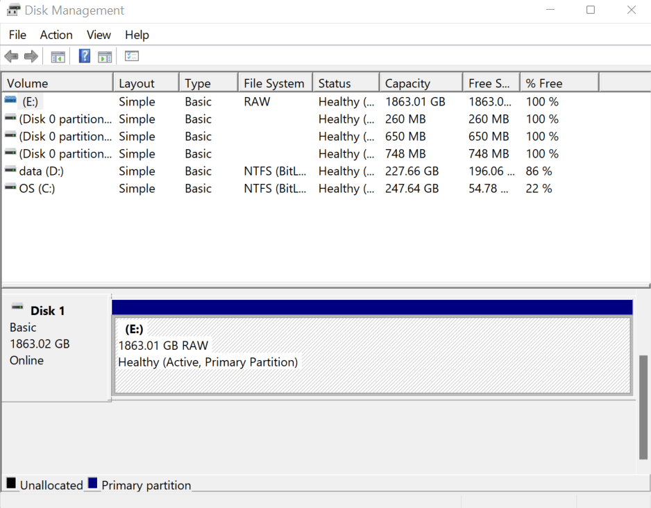Sort by the Type column header

click(x=210, y=83)
